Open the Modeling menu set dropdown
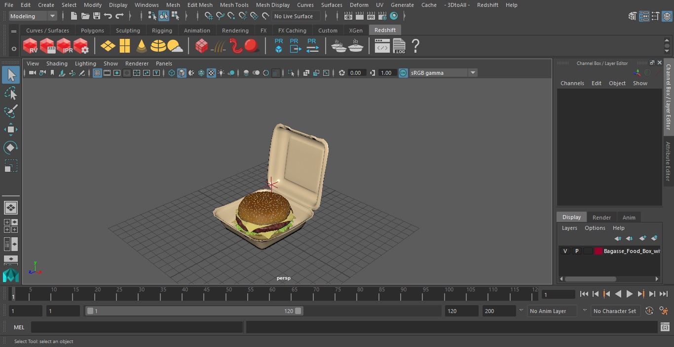The image size is (674, 347). (33, 16)
